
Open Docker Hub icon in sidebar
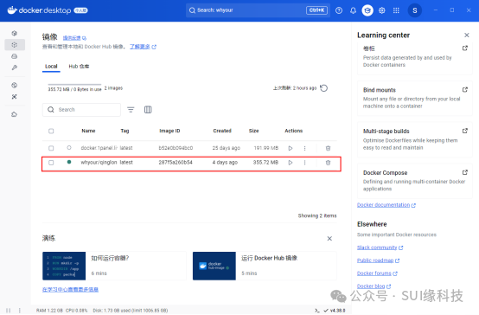point(15,85)
